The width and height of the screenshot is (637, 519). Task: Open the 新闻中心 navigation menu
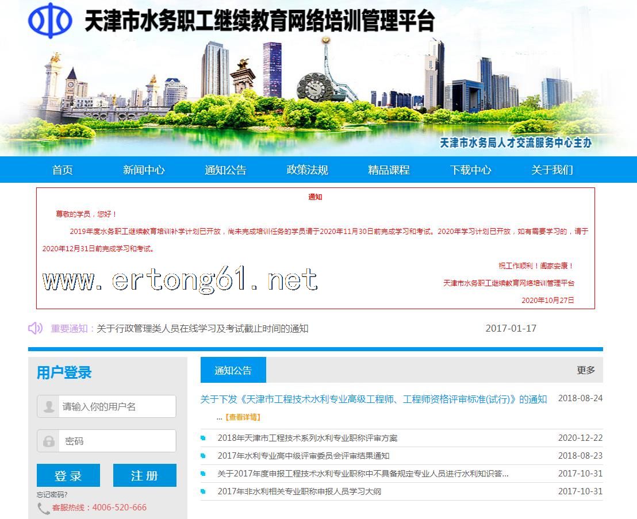click(144, 170)
